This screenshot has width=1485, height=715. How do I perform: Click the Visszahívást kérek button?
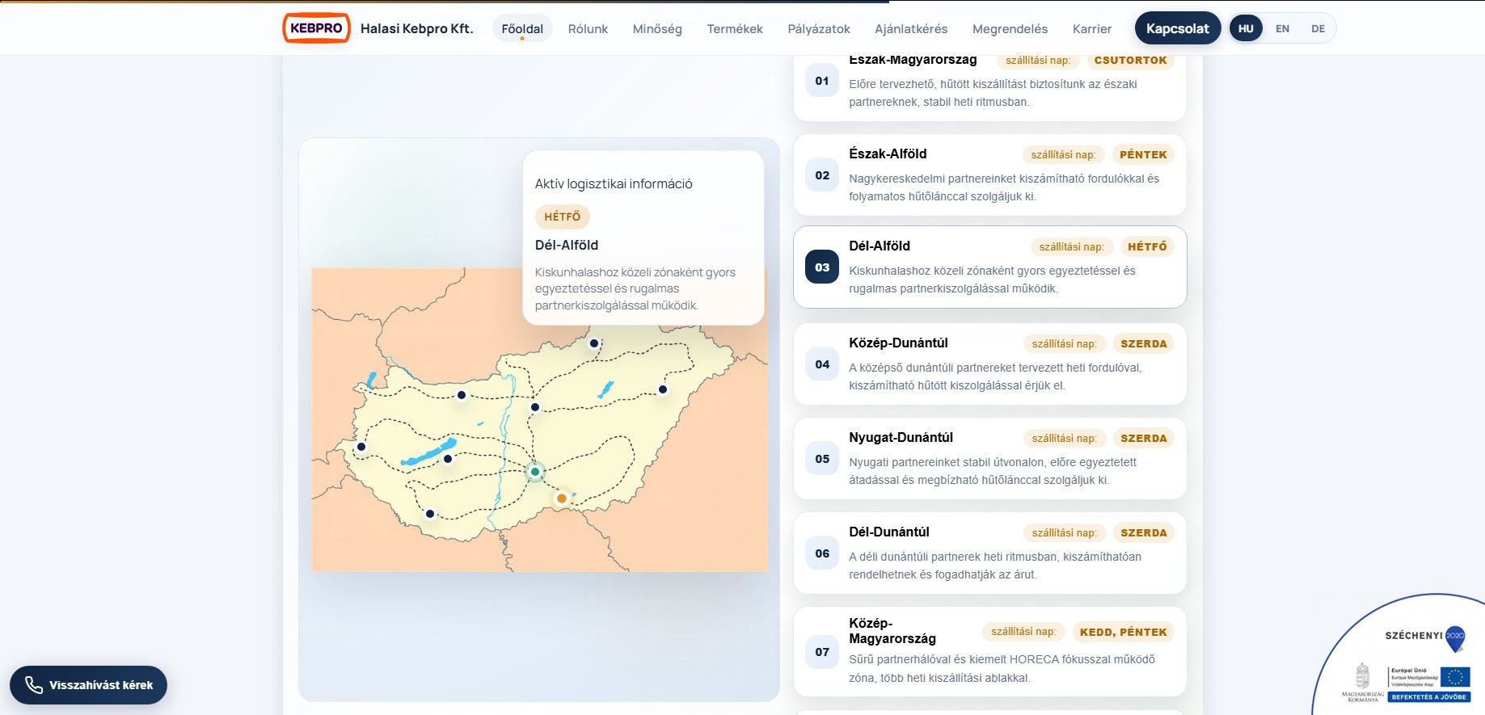88,685
